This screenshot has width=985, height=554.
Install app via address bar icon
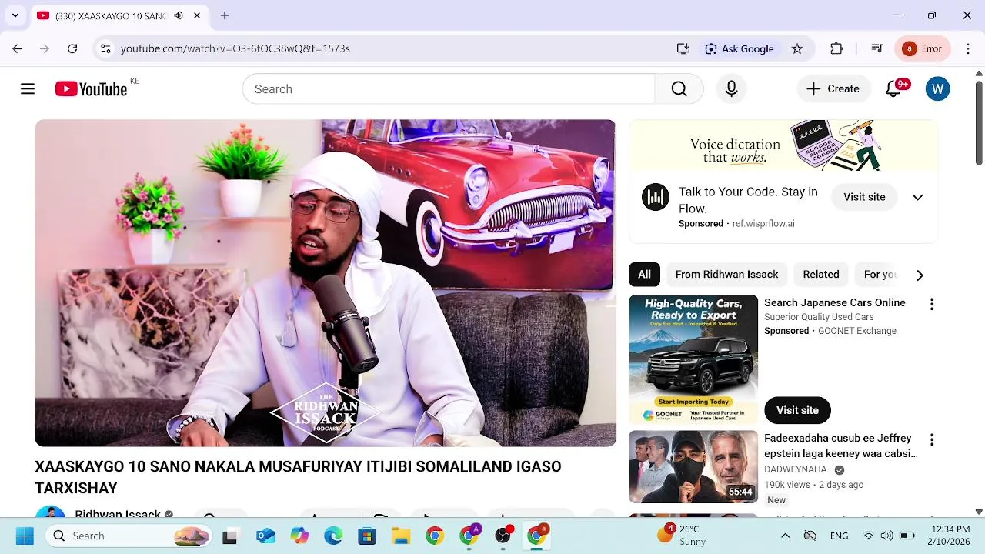[683, 48]
